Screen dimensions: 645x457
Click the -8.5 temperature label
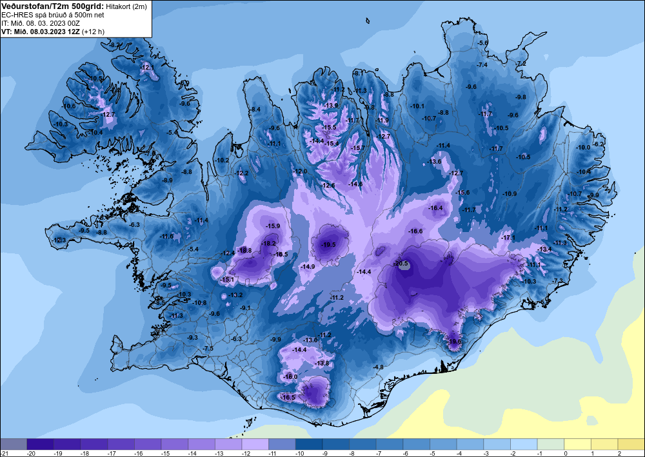point(160,303)
